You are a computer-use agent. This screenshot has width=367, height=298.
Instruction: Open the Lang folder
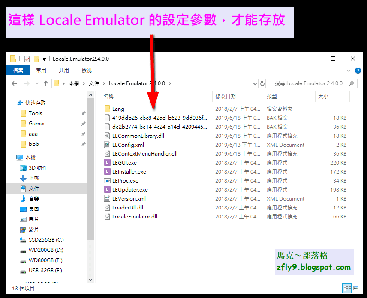click(x=119, y=109)
